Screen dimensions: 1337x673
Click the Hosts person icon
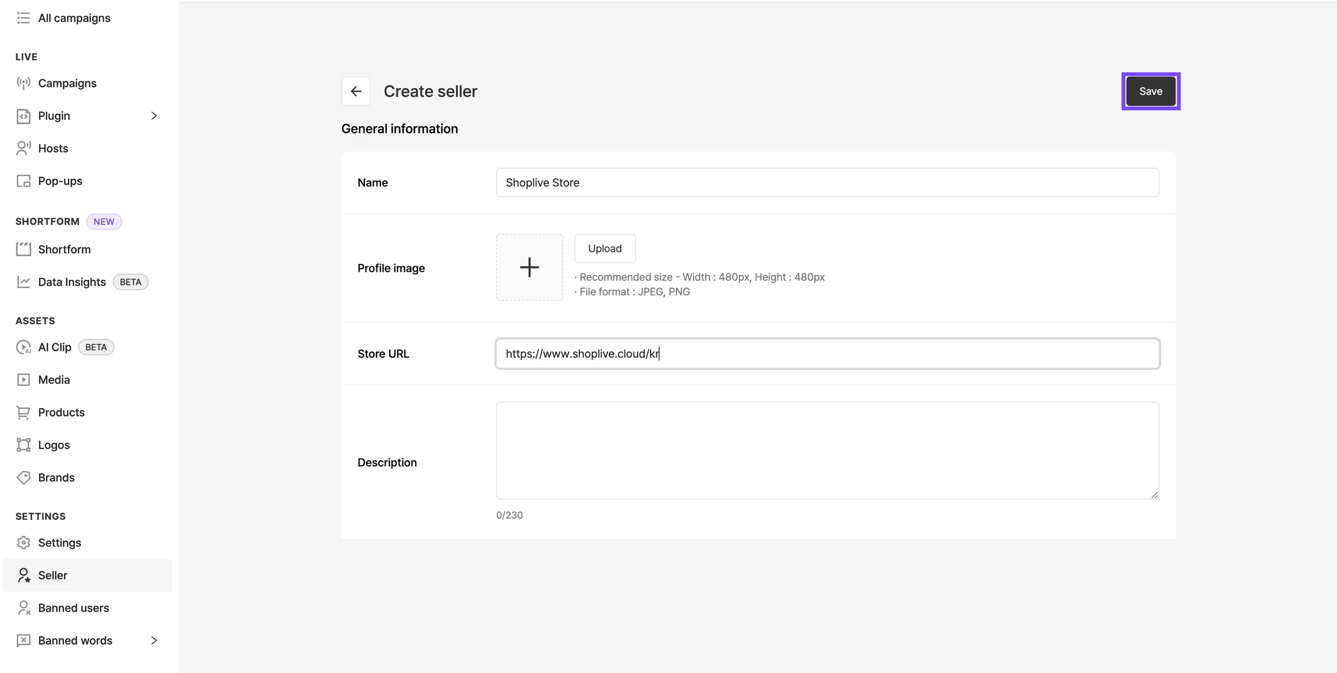23,148
